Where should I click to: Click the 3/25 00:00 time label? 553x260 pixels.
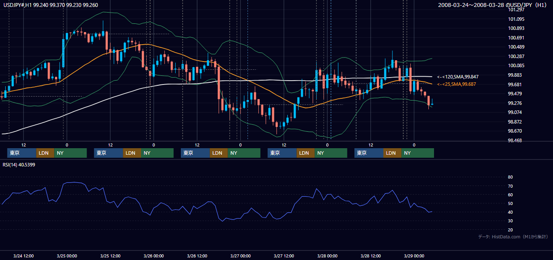point(67,256)
